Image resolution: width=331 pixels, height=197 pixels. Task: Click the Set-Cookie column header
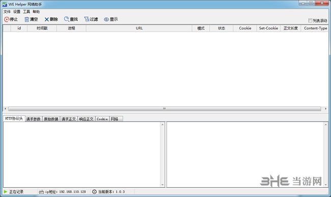(268, 28)
